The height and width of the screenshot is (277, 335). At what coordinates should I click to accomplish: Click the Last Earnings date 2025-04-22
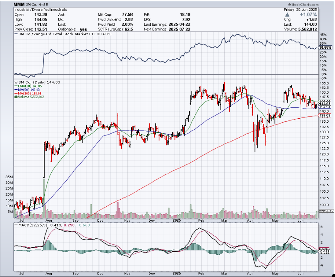pos(179,24)
